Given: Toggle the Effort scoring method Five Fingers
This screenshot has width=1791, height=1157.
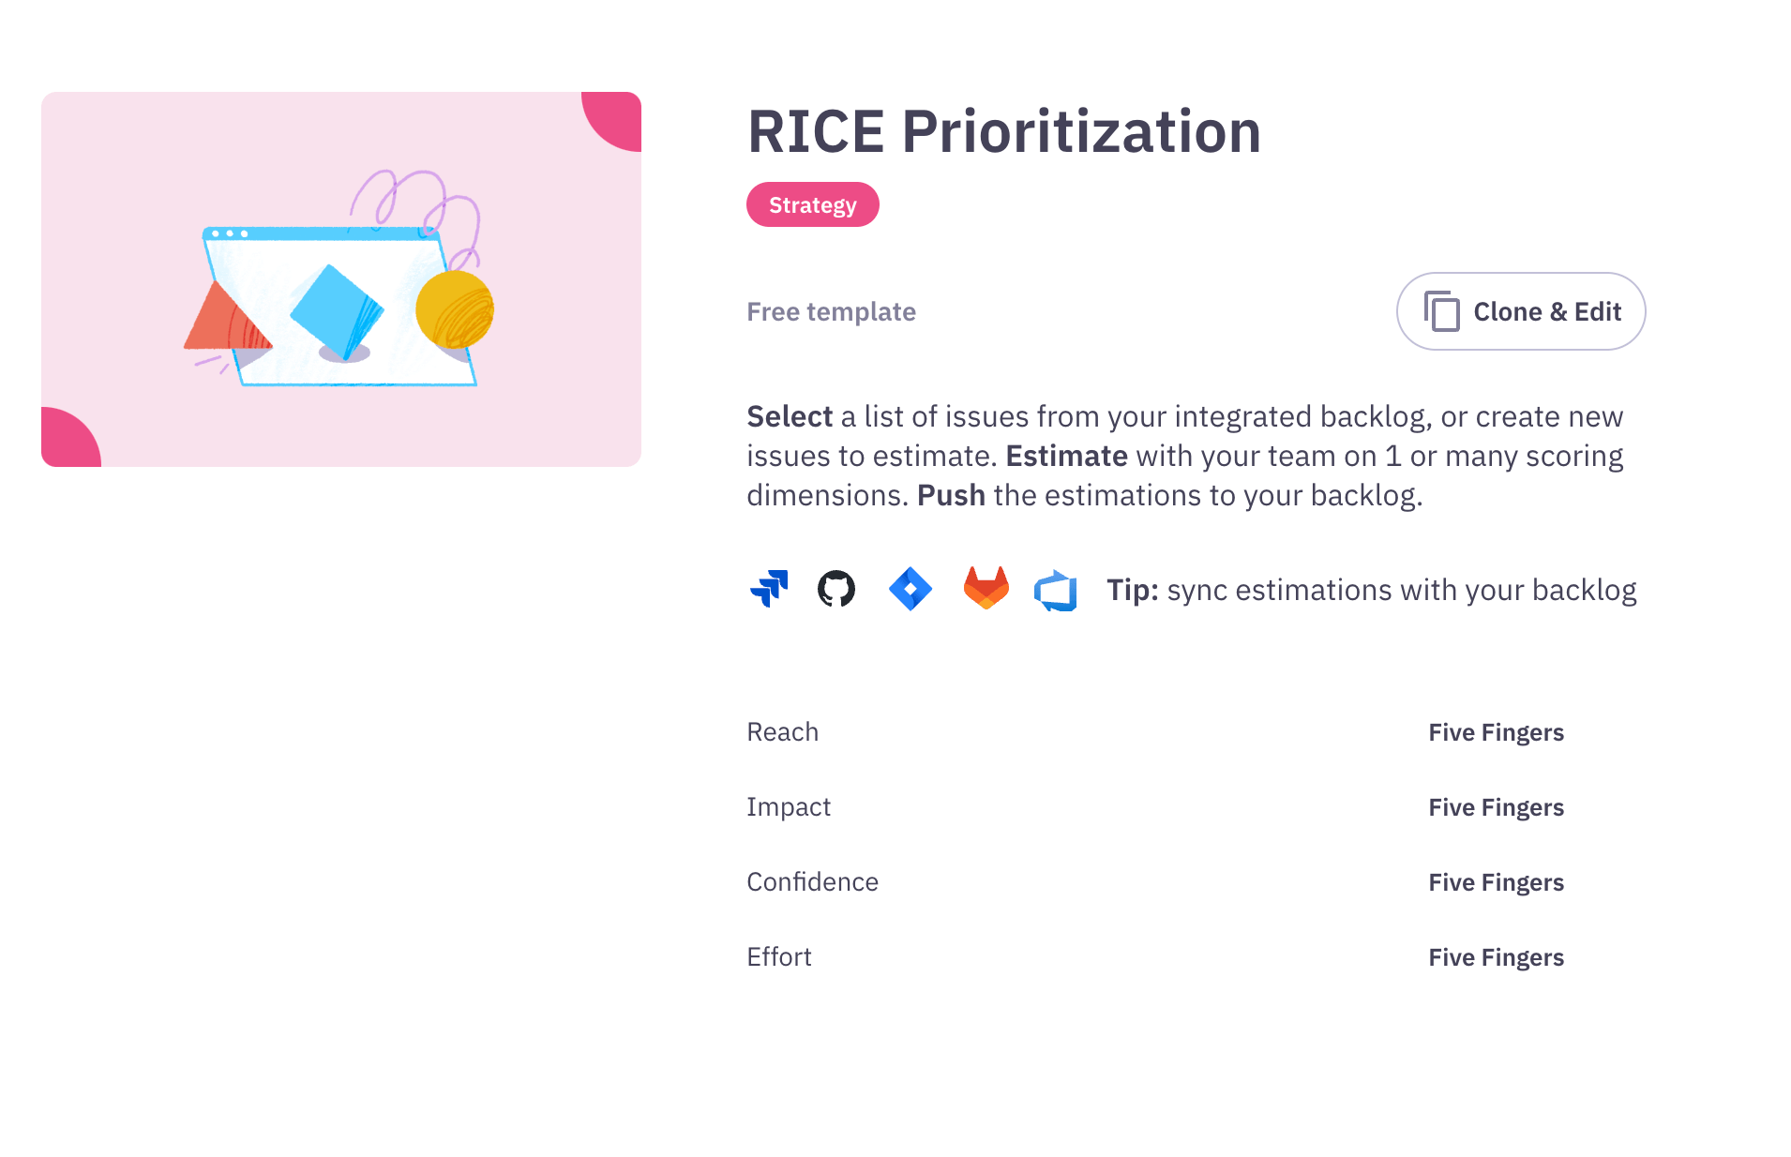Looking at the screenshot, I should point(1495,956).
